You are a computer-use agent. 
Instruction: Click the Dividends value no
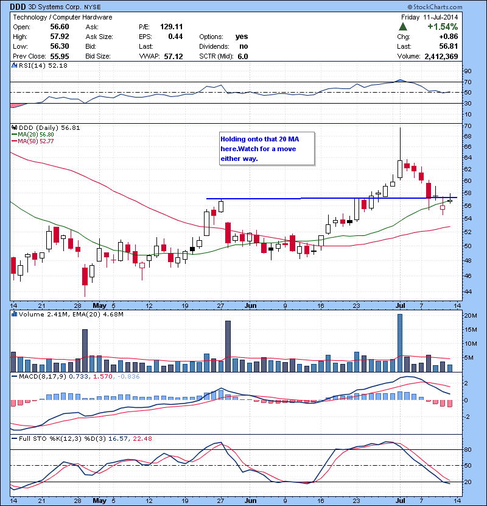point(243,46)
